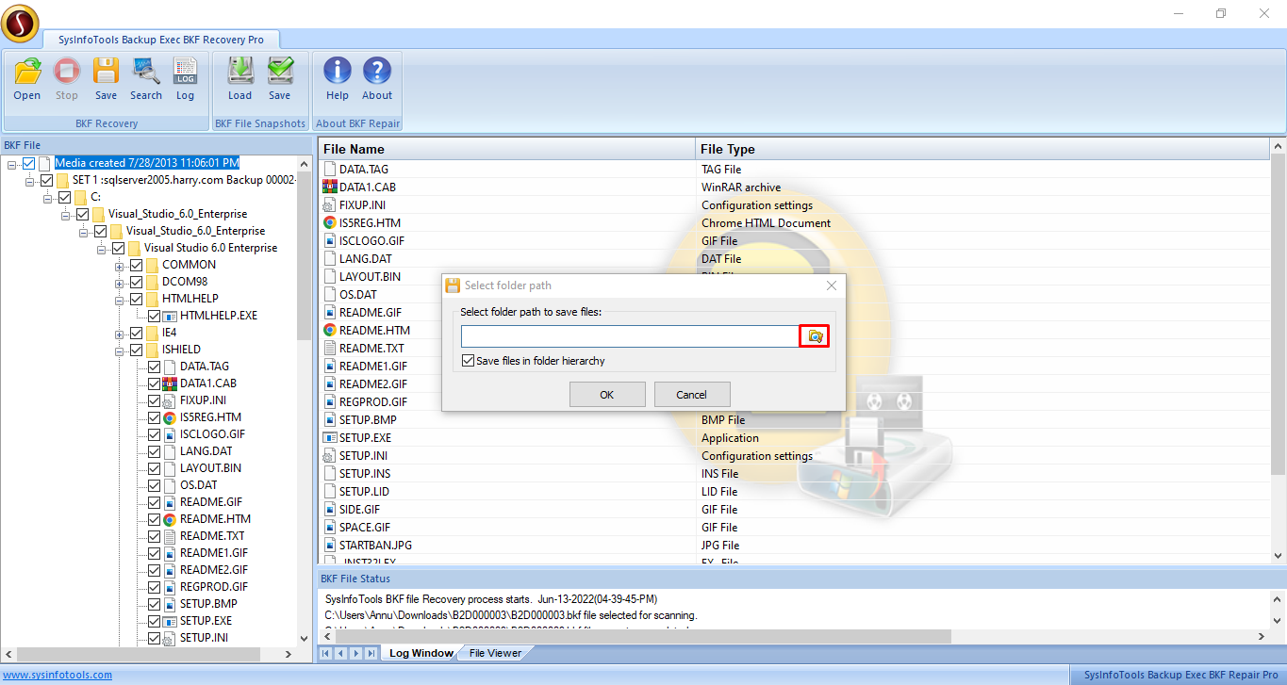Screen dimensions: 1287x685
Task: Uncheck the SET 1 backup checkbox
Action: (46, 180)
